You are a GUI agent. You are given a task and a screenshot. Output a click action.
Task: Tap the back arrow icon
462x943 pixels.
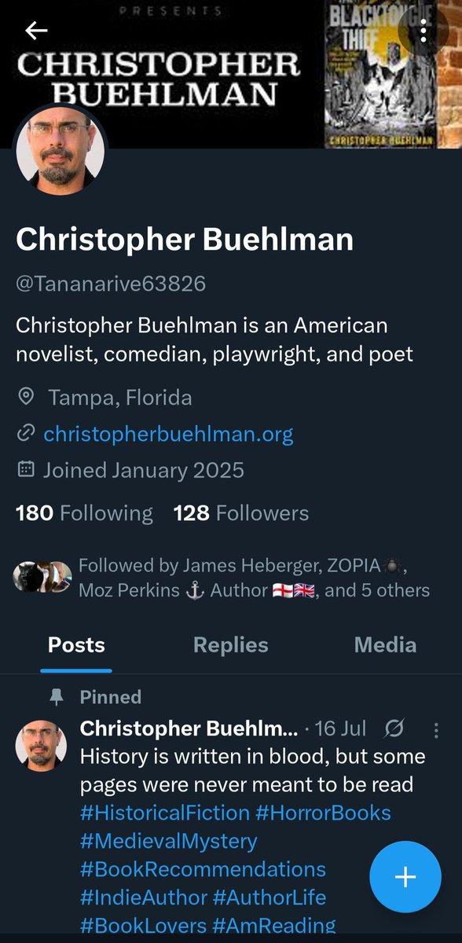click(x=36, y=31)
